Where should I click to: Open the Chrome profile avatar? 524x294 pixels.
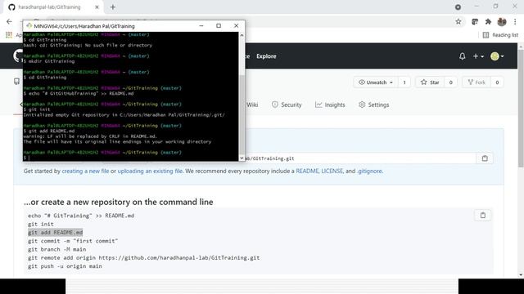coord(502,22)
